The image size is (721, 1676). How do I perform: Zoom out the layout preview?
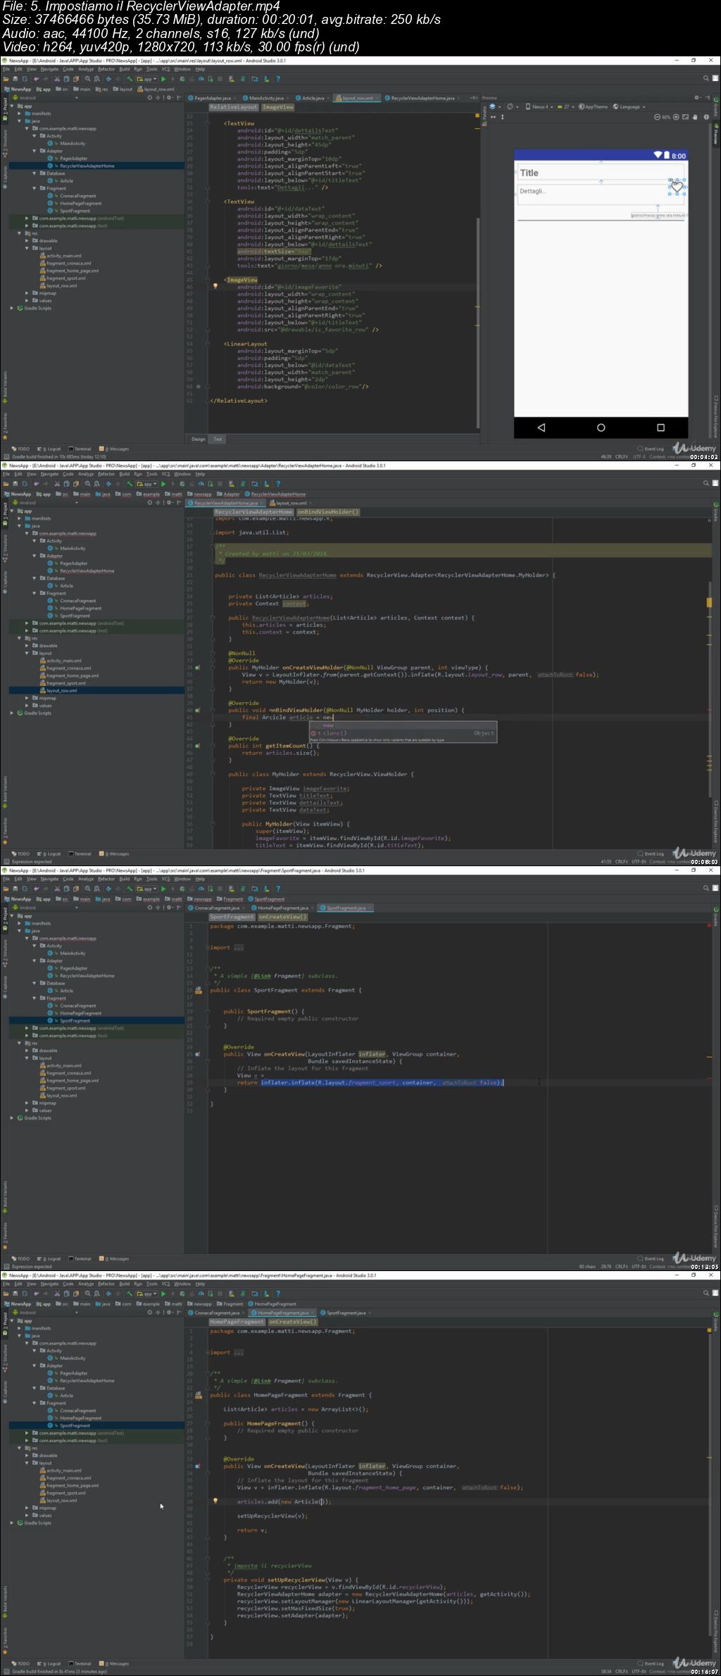pyautogui.click(x=658, y=117)
